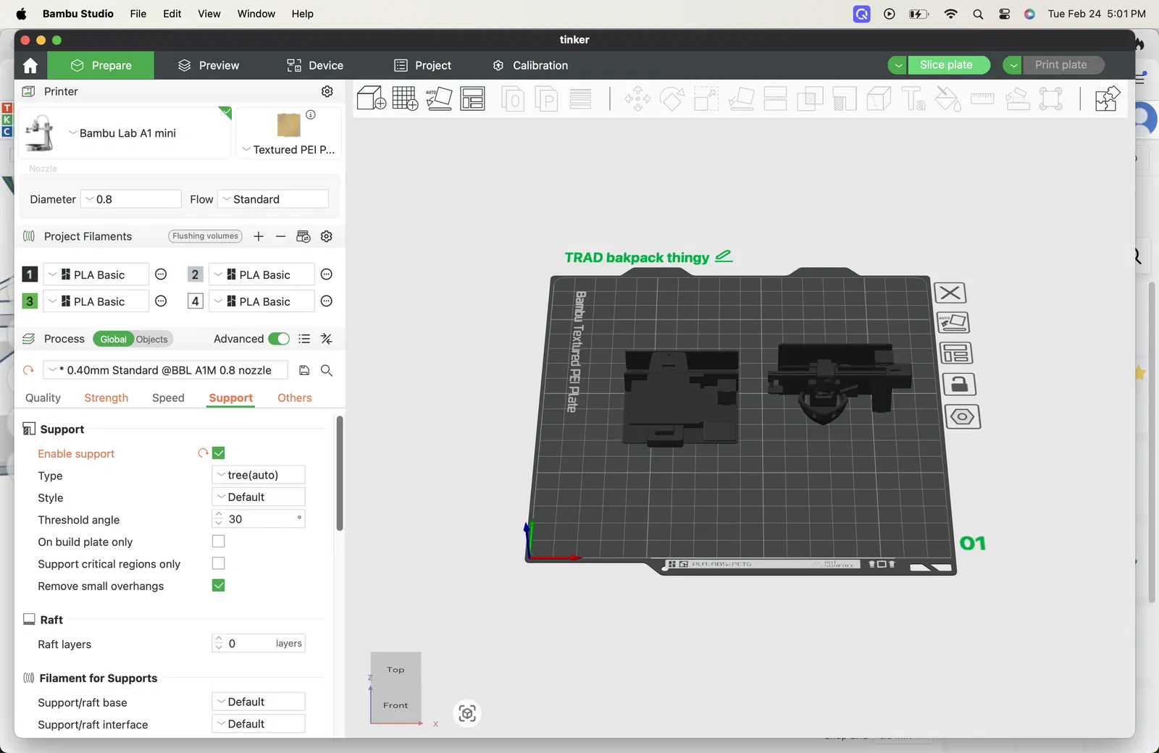Image resolution: width=1159 pixels, height=753 pixels.
Task: Switch process scope to Global
Action: click(x=113, y=339)
